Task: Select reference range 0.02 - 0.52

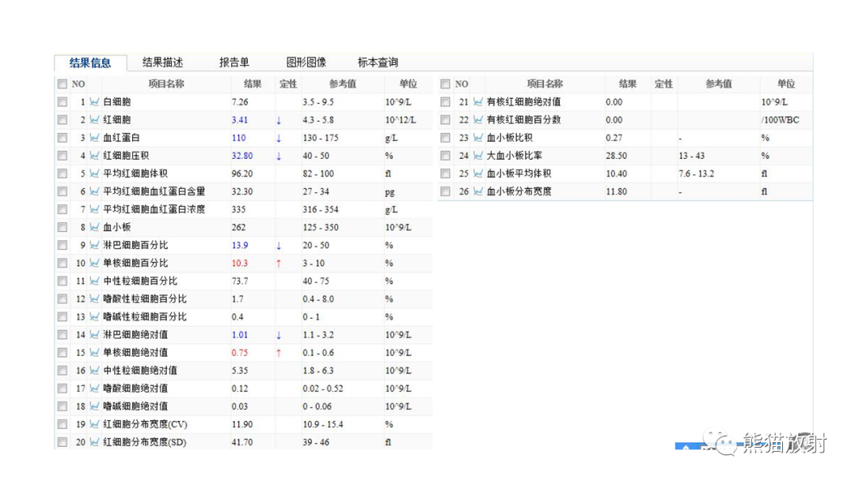Action: click(x=323, y=388)
